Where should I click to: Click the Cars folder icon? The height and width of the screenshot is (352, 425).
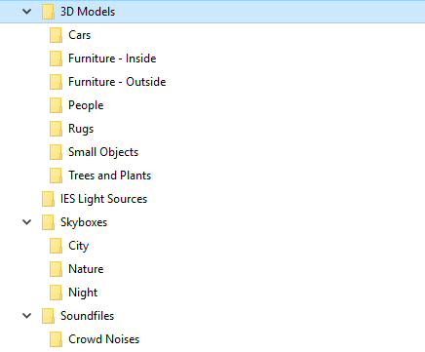tap(56, 35)
